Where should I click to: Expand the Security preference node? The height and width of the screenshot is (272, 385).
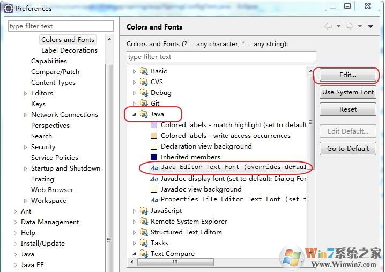[26, 147]
